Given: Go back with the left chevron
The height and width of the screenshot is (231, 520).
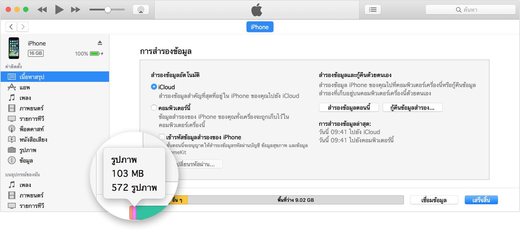Looking at the screenshot, I should [x=11, y=27].
